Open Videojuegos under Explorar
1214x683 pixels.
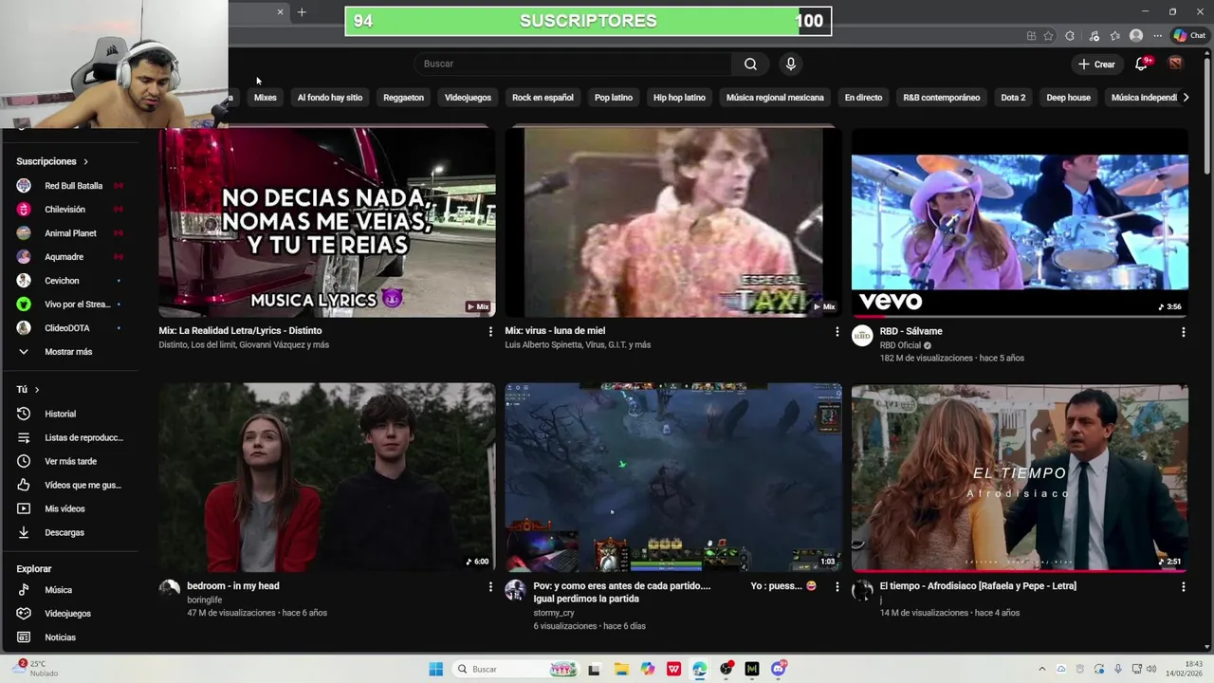tap(69, 614)
